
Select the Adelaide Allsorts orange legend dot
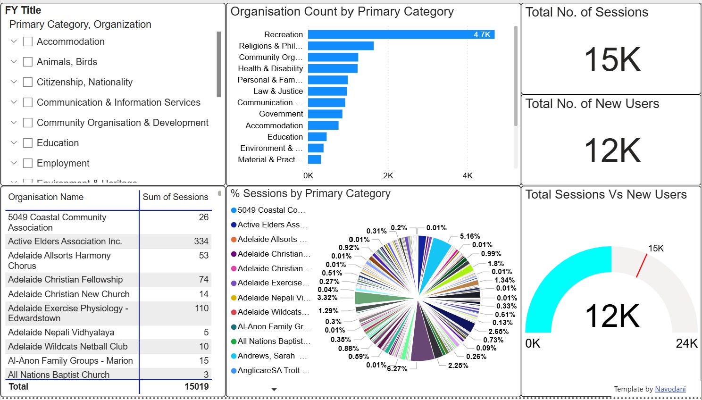tap(234, 240)
